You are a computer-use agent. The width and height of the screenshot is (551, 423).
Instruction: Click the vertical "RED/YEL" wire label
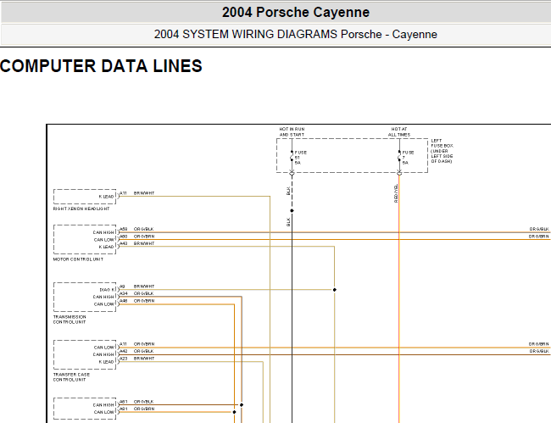[396, 193]
